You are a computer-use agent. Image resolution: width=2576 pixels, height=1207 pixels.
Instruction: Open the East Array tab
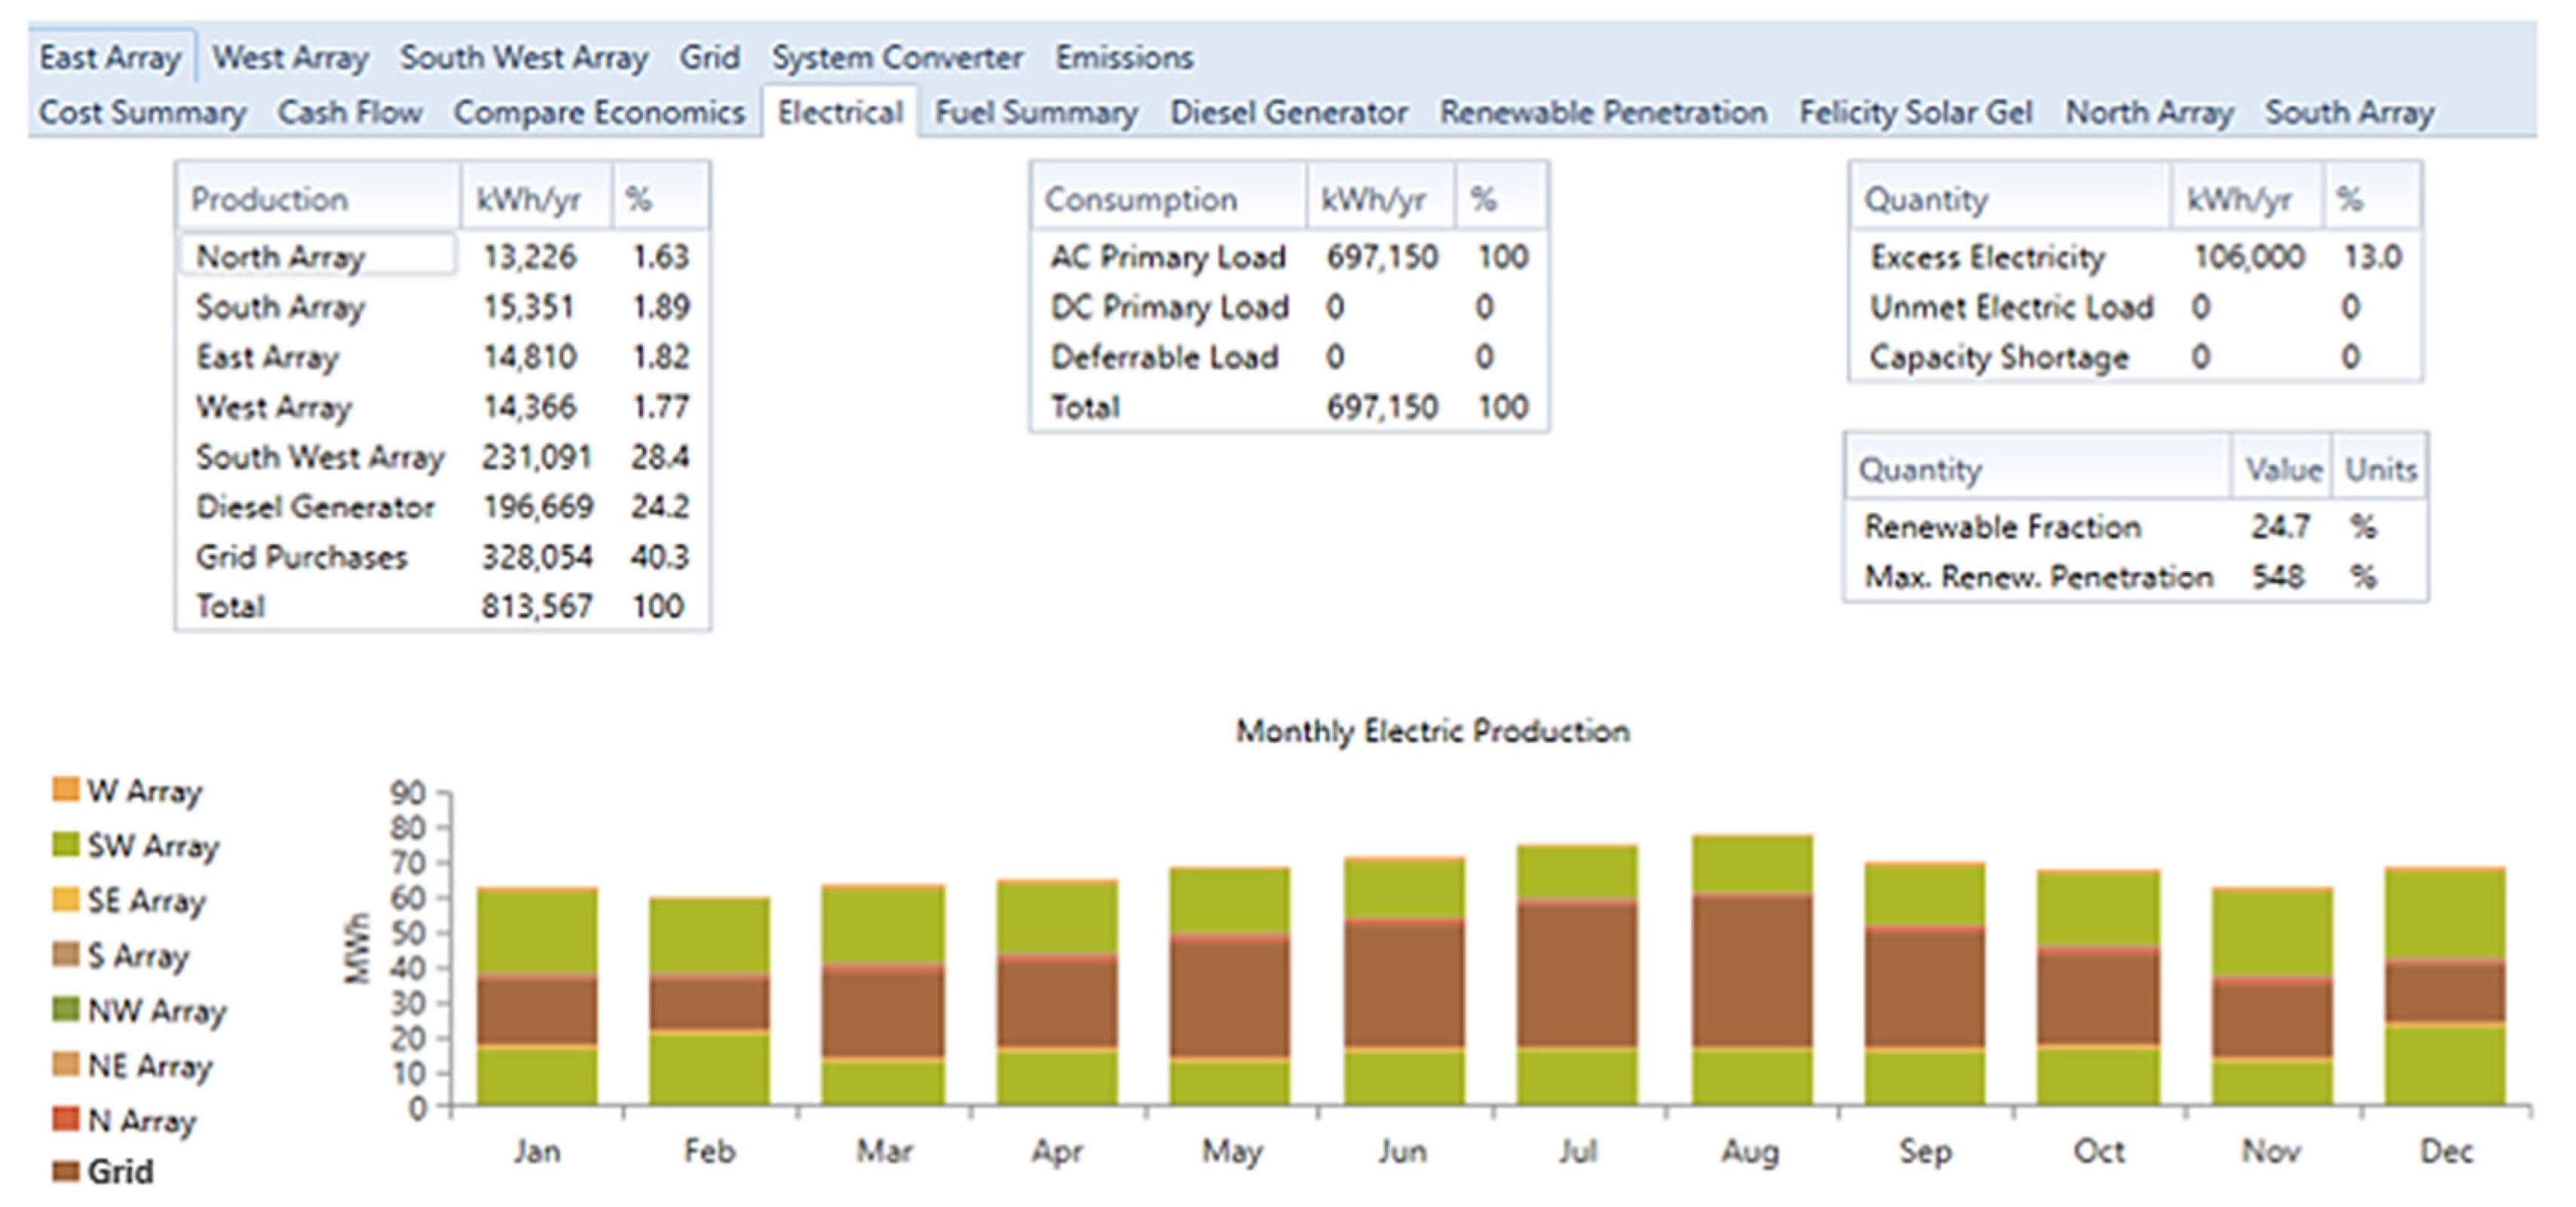pyautogui.click(x=110, y=57)
